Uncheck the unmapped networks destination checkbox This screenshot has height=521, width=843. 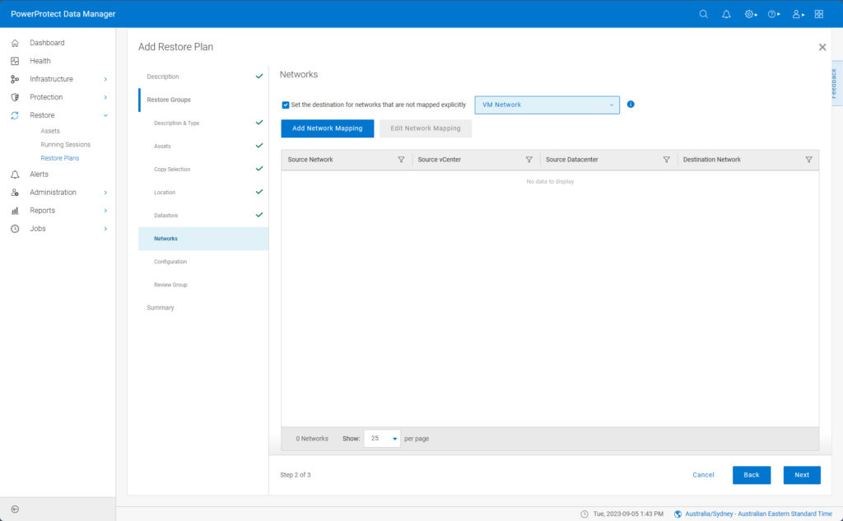tap(286, 105)
